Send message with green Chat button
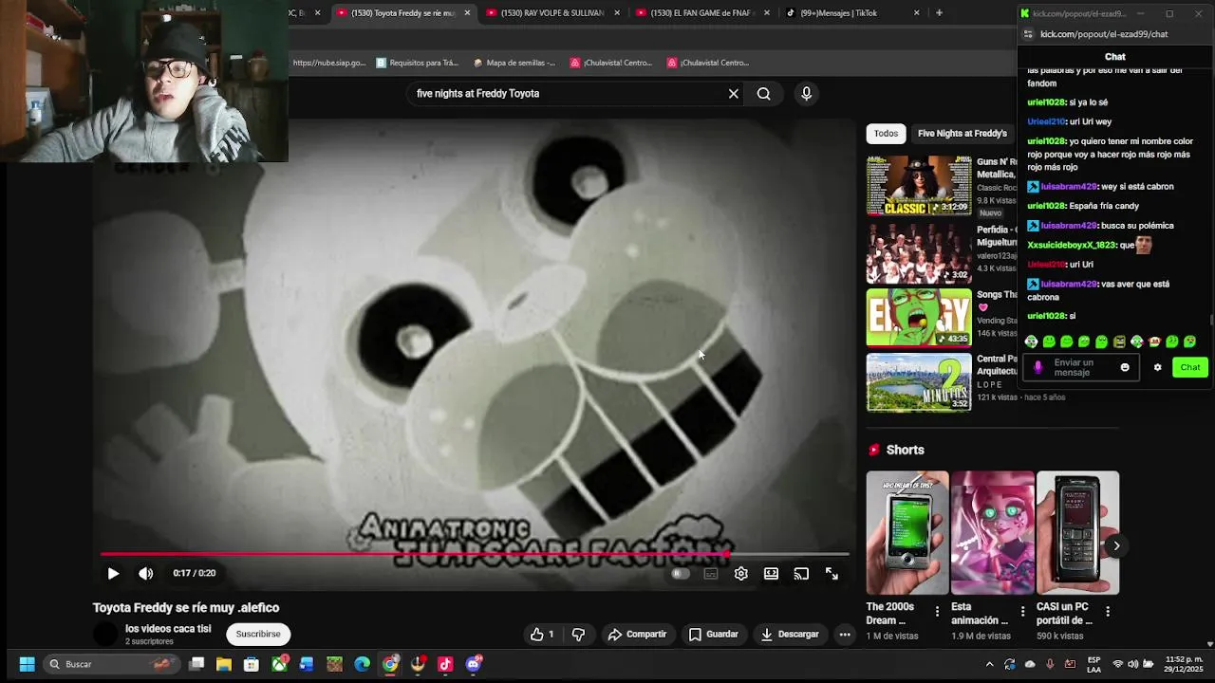This screenshot has height=683, width=1215. [1189, 368]
